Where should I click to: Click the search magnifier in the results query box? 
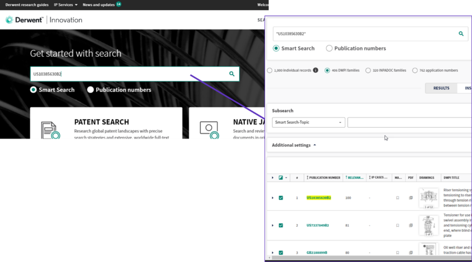pos(461,34)
